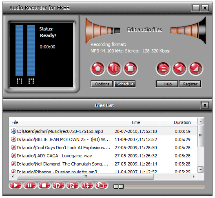Viewport: 215px width, 198px height.
Task: Play the selected file in Files List
Action: pyautogui.click(x=16, y=185)
